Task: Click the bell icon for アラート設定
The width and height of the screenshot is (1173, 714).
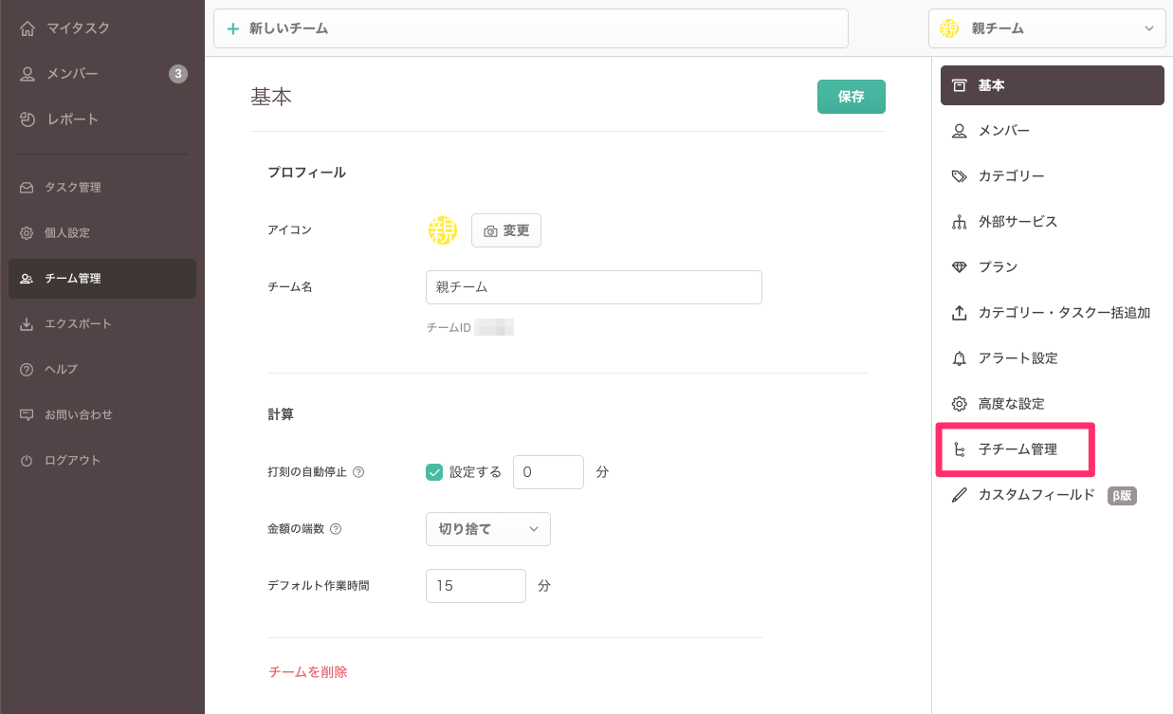Action: pos(959,358)
